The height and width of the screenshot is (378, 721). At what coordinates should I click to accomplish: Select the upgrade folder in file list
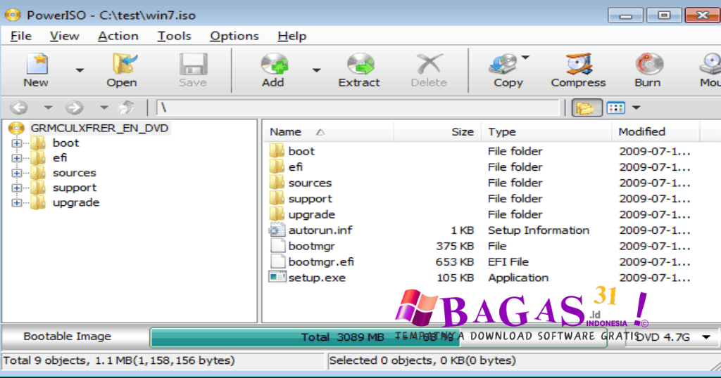click(x=312, y=215)
